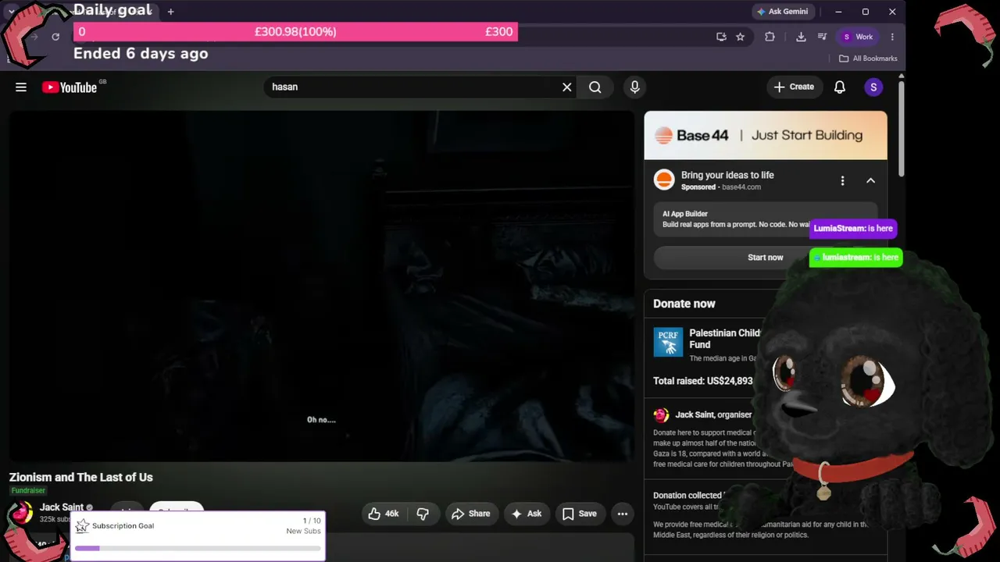1000x562 pixels.
Task: Open the Chrome extensions puzzle icon
Action: tap(770, 37)
